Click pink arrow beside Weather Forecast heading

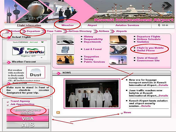pyautogui.click(x=9, y=62)
